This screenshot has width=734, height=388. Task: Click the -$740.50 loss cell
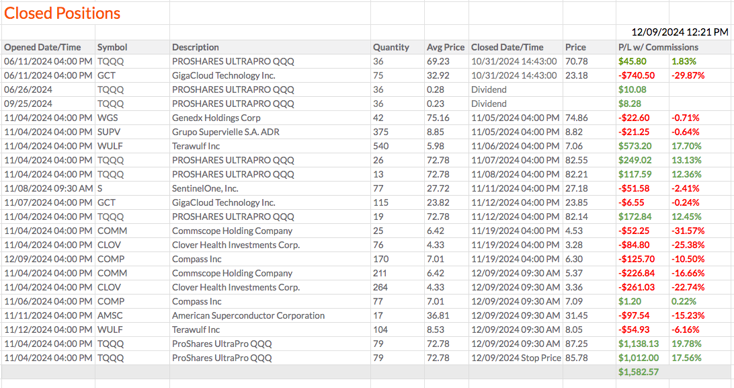coord(637,75)
